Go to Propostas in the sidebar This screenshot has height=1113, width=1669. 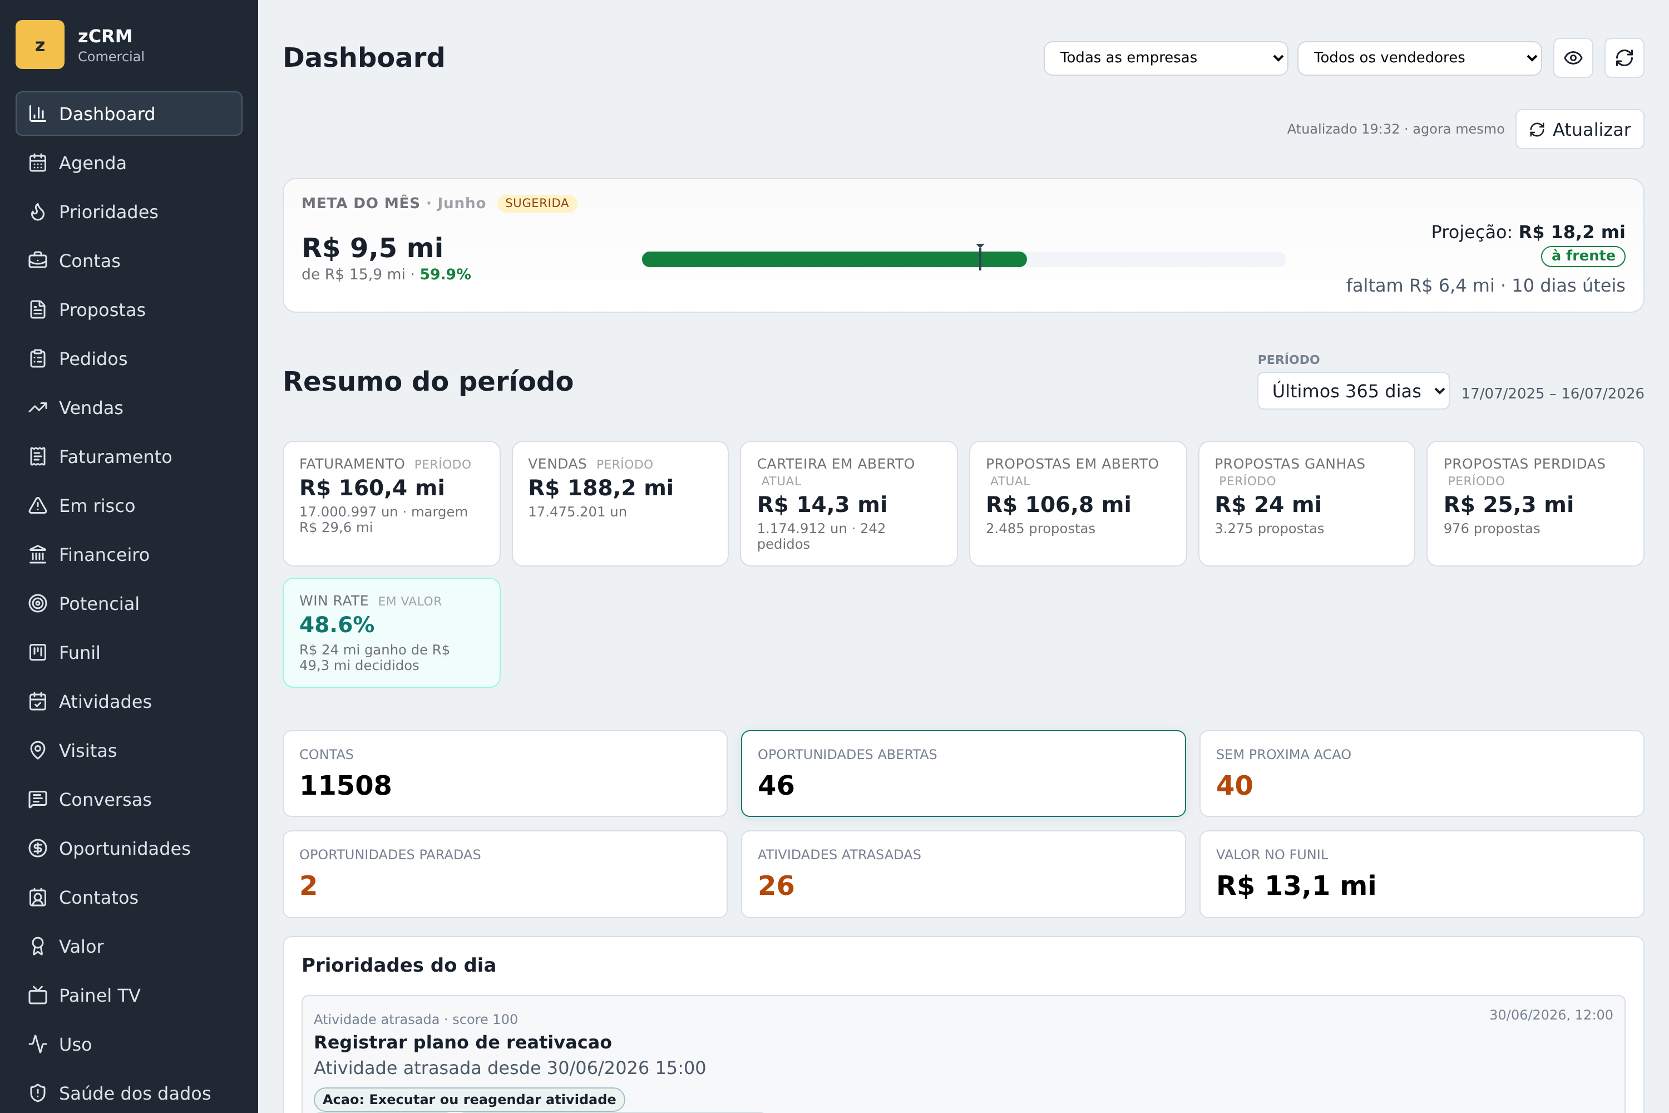pos(129,309)
